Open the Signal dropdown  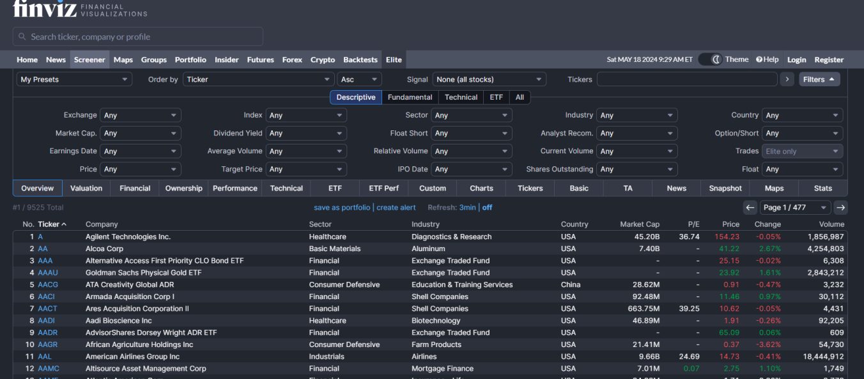coord(489,79)
